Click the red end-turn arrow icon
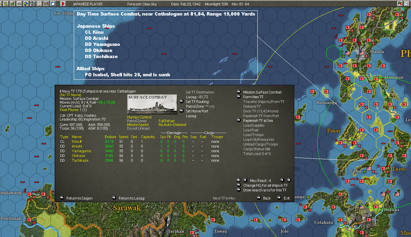This screenshot has width=411, height=237. tap(63, 3)
